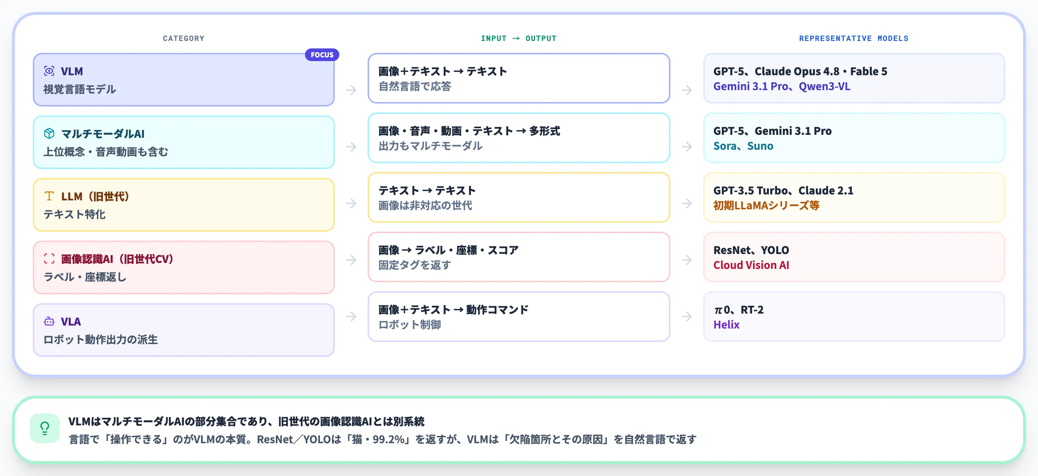The width and height of the screenshot is (1038, 476).
Task: Click the text GPT-5、Claude Opus 4.8・Fable 5
Action: (800, 71)
